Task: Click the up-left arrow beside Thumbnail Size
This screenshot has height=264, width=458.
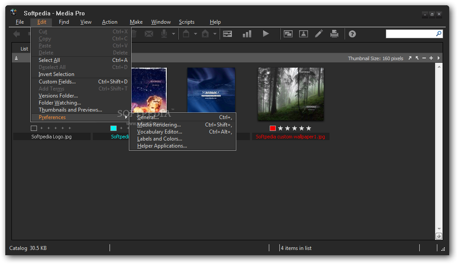Action: click(417, 58)
